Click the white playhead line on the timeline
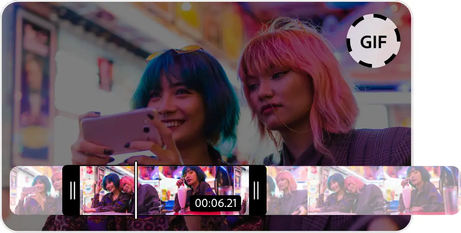This screenshot has width=461, height=233. point(136,190)
